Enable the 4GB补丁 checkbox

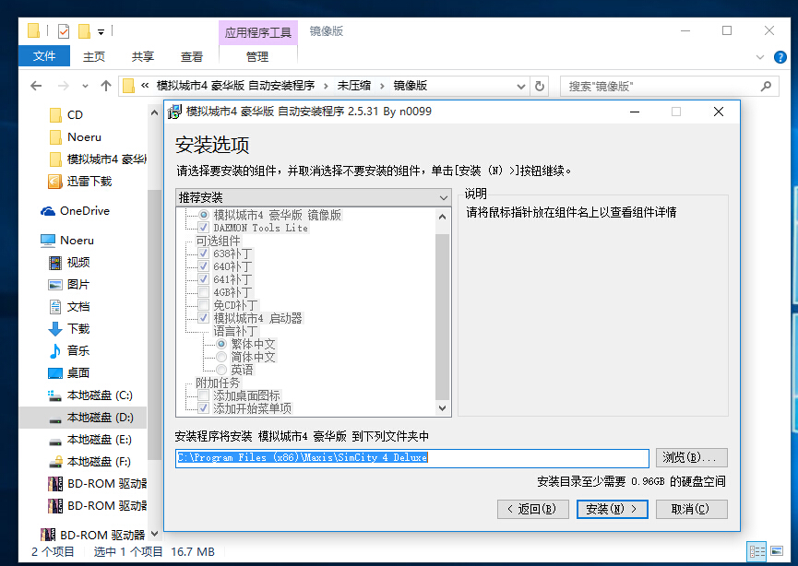pos(204,292)
